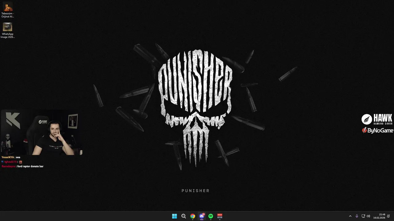This screenshot has height=221, width=394.
Task: Open the notification bell icon
Action: click(388, 216)
